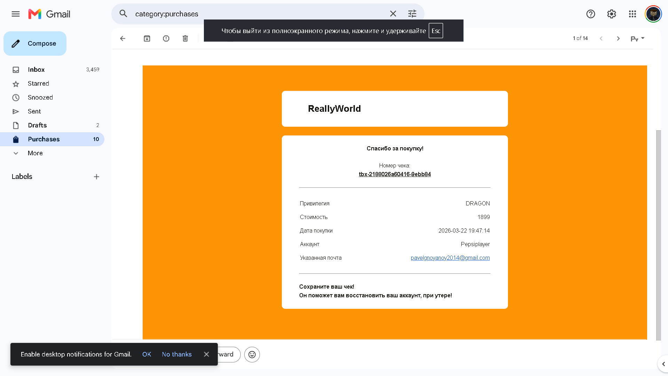668x376 pixels.
Task: Clear the search query
Action: [393, 14]
